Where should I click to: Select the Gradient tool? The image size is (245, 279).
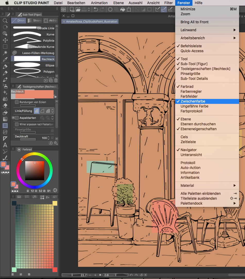(x=5, y=119)
